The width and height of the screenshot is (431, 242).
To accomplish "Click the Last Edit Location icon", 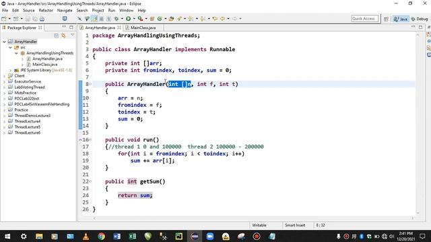I will pyautogui.click(x=215, y=19).
